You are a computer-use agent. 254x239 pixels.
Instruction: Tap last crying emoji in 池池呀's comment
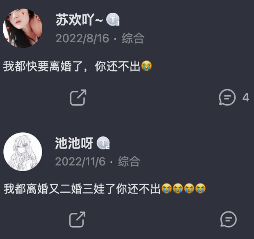200,188
